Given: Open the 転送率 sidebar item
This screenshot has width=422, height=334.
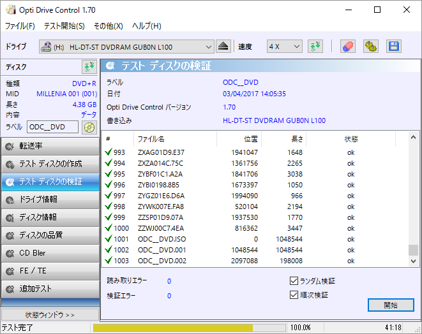Looking at the screenshot, I should tap(50, 146).
